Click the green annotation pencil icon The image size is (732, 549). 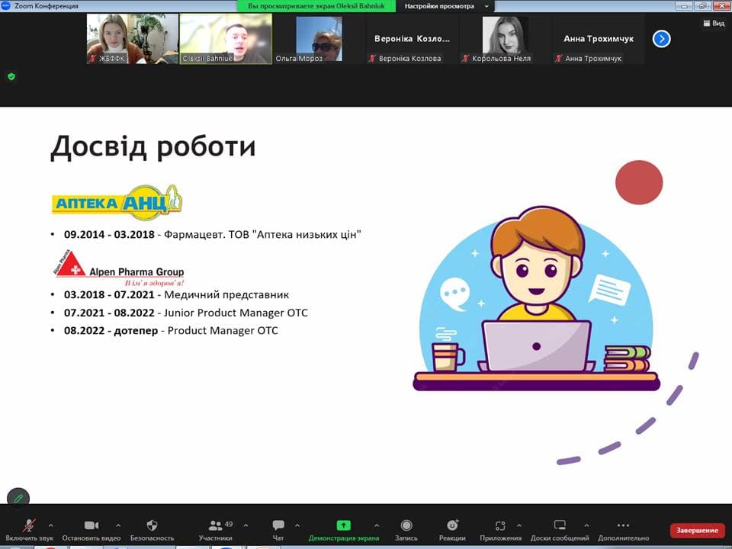tap(18, 499)
